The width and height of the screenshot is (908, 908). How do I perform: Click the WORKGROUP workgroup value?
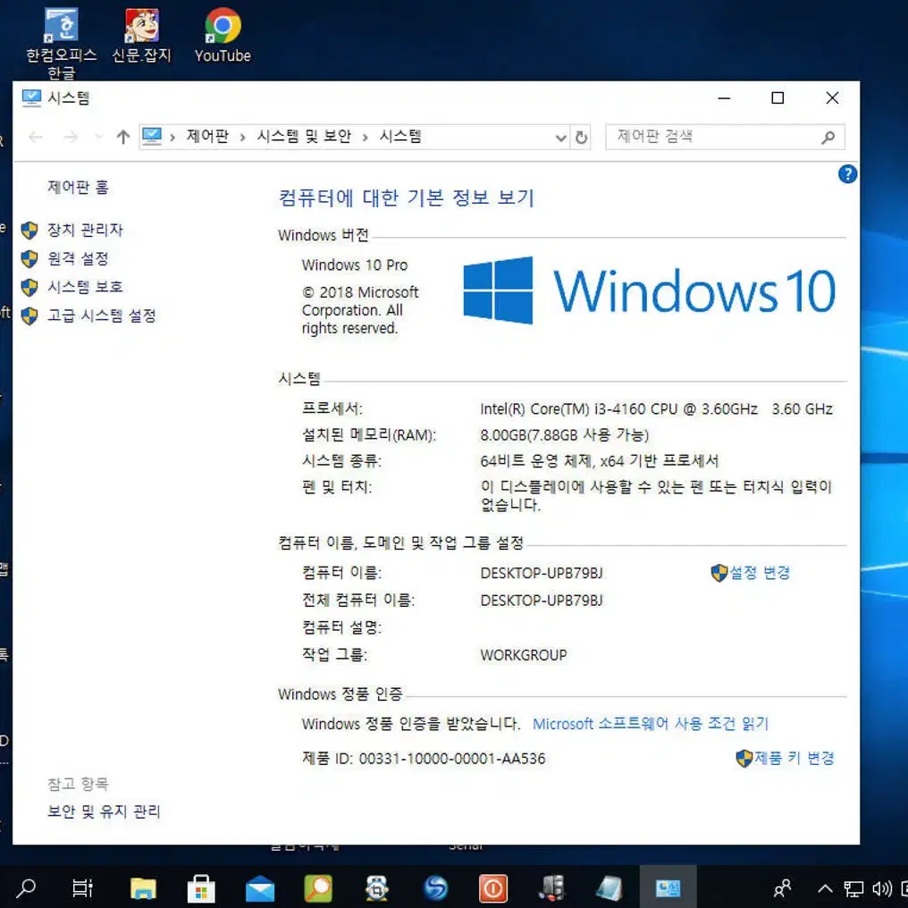click(524, 655)
